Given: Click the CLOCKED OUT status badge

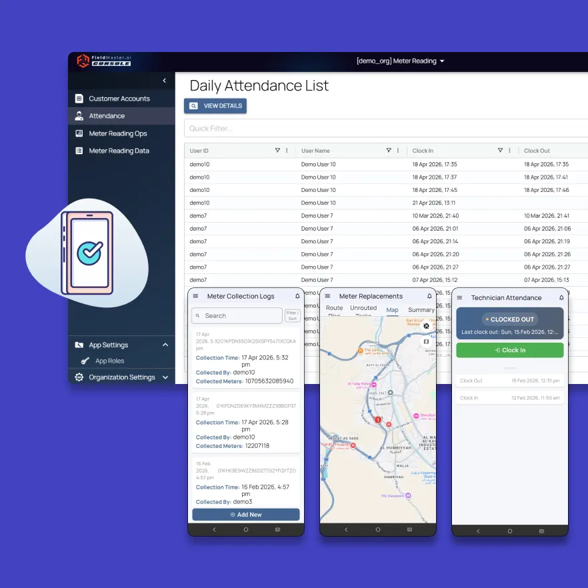Looking at the screenshot, I should (x=510, y=319).
